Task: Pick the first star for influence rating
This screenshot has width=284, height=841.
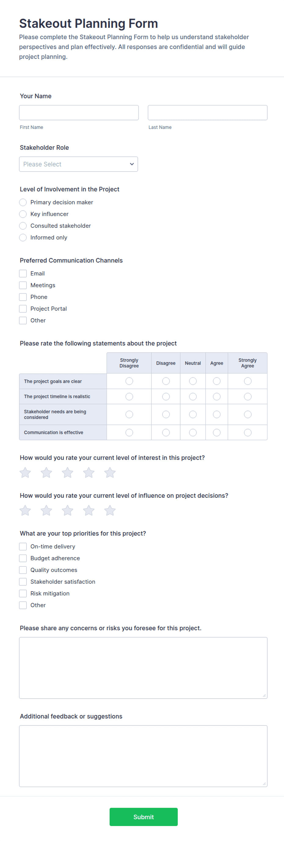Action: point(25,510)
